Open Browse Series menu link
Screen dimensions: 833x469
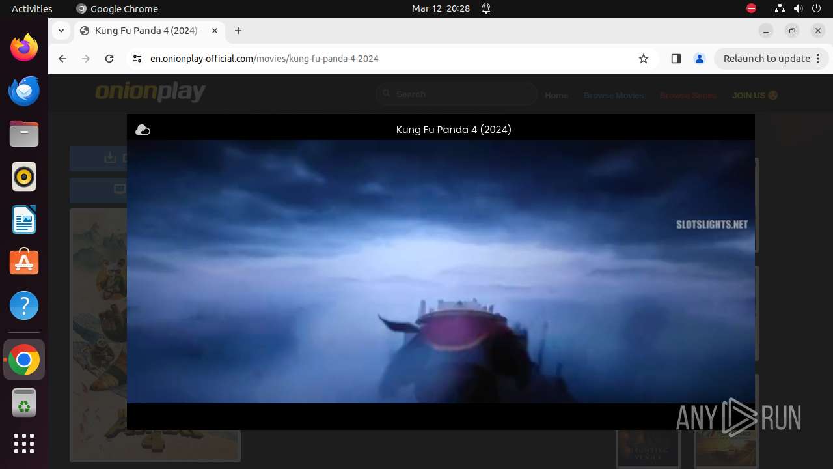688,95
